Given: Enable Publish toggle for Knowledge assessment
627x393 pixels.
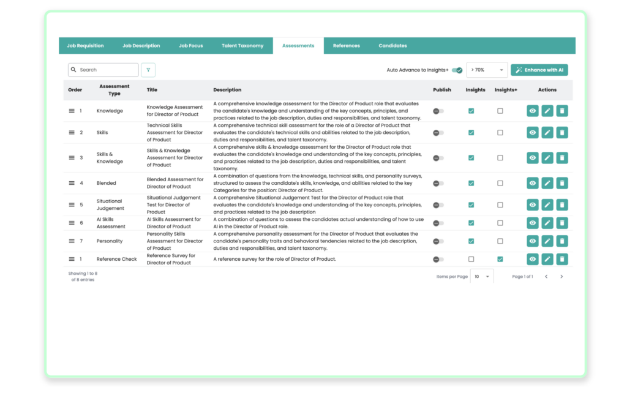Looking at the screenshot, I should [438, 111].
